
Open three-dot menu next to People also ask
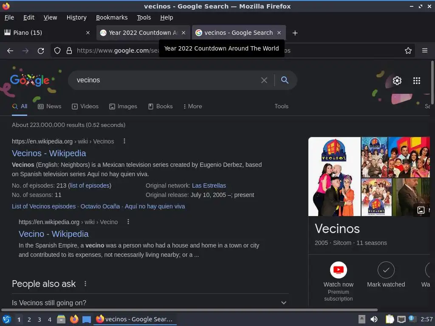click(x=85, y=284)
